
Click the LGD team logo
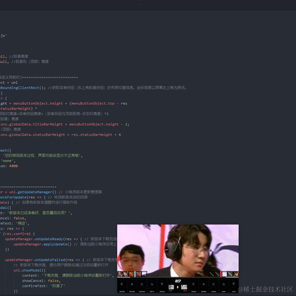coord(171,287)
